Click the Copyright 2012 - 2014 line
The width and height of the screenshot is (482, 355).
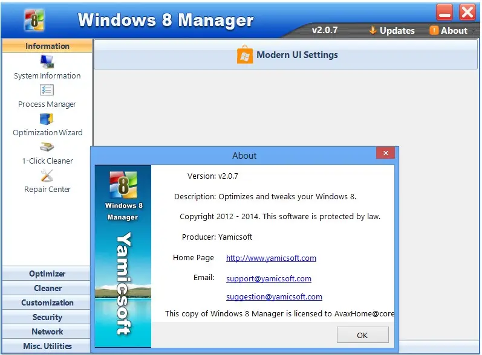point(280,217)
